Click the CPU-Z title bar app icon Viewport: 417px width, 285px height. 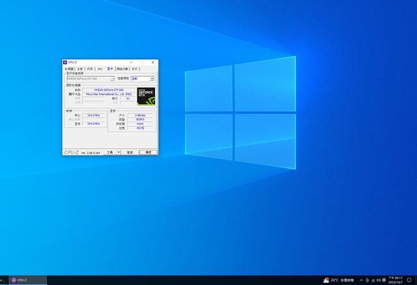65,62
